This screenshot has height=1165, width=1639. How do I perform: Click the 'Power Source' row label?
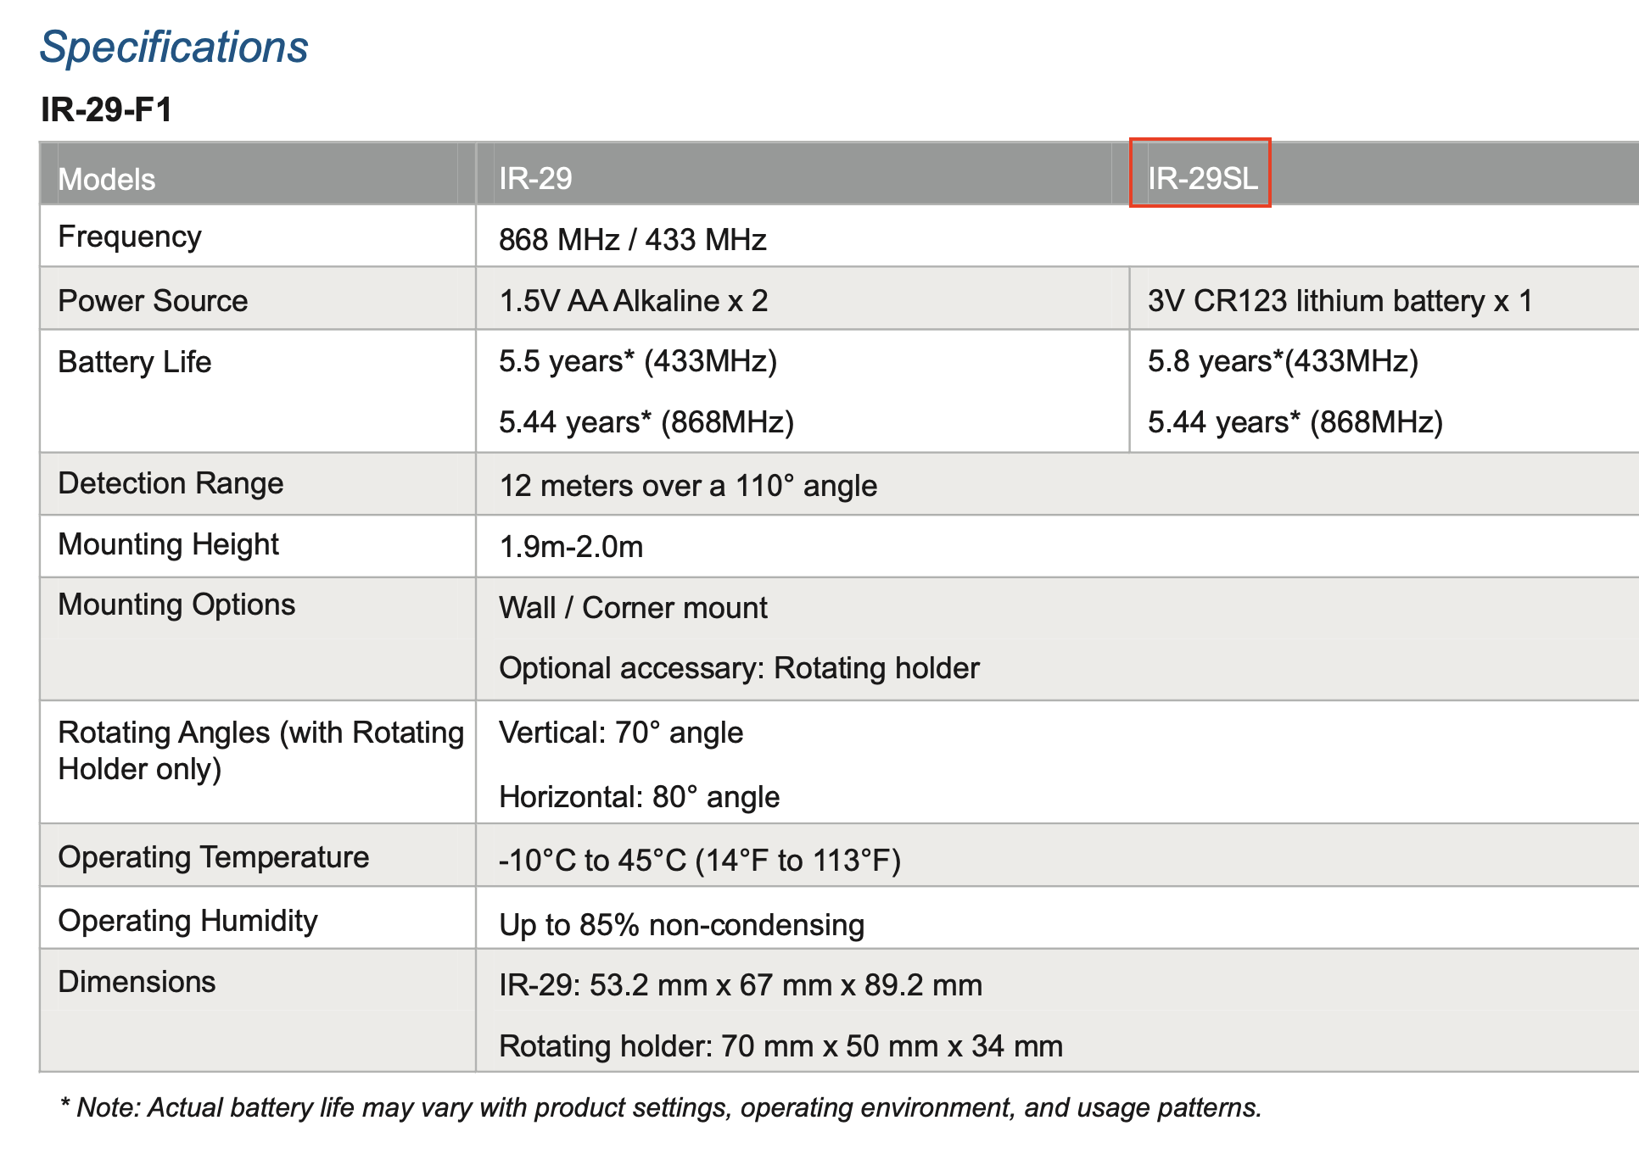(153, 301)
